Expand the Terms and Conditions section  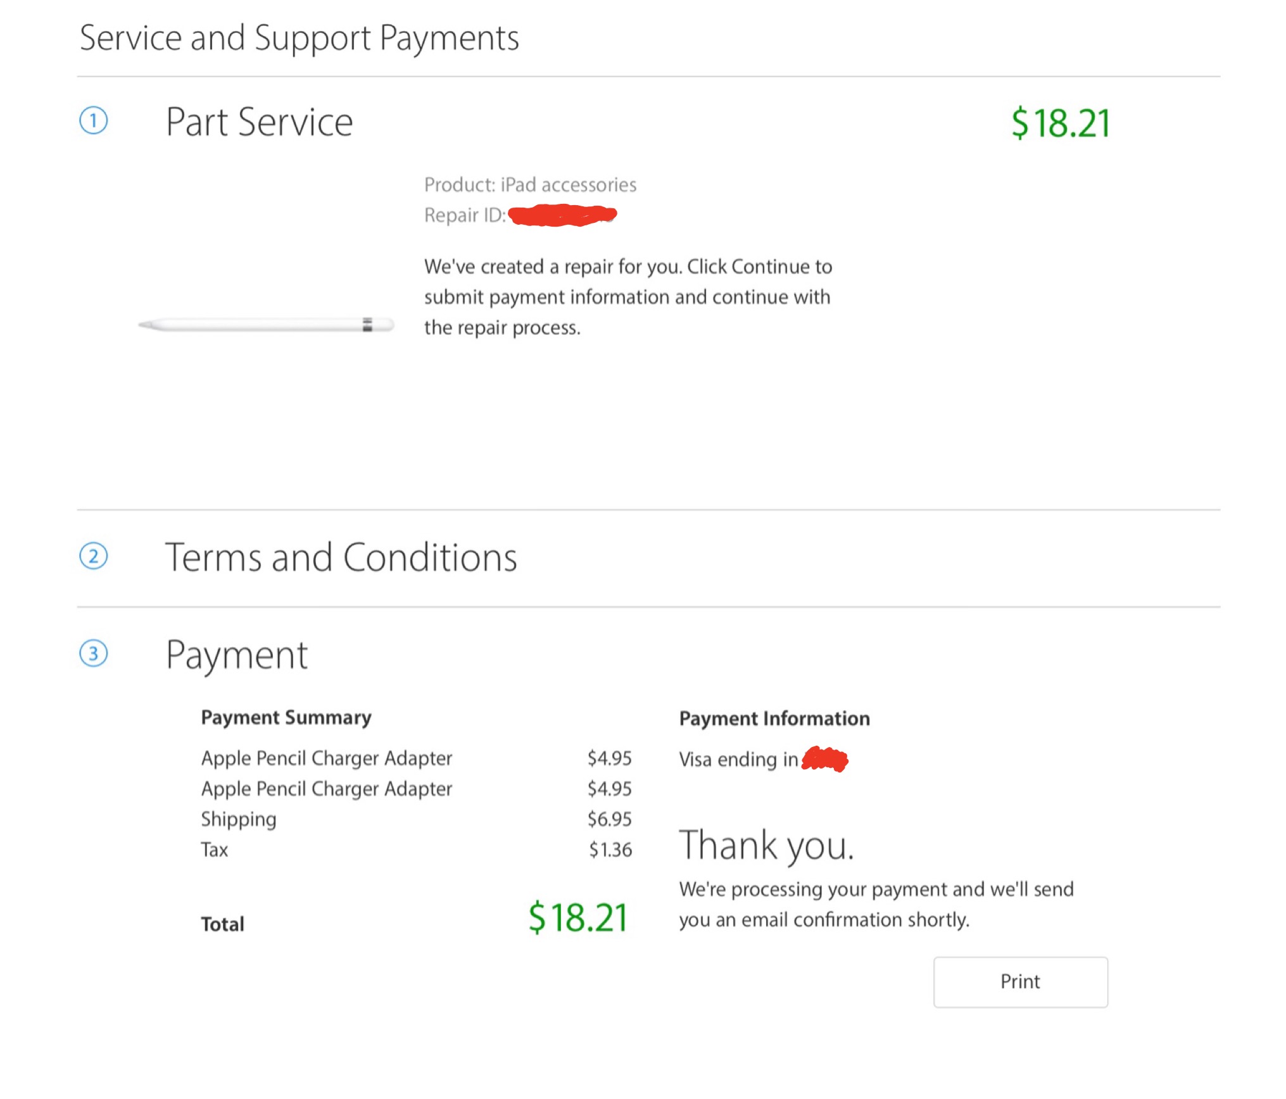tap(341, 557)
